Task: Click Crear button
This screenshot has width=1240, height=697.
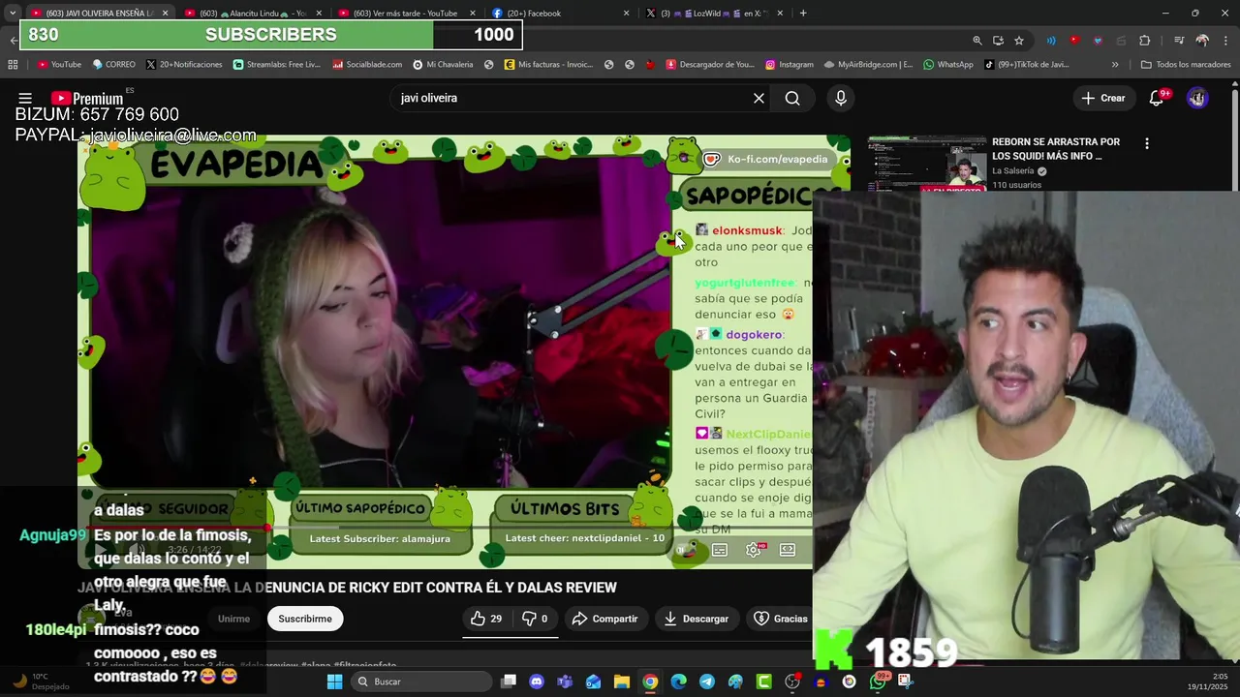Action: [x=1103, y=98]
